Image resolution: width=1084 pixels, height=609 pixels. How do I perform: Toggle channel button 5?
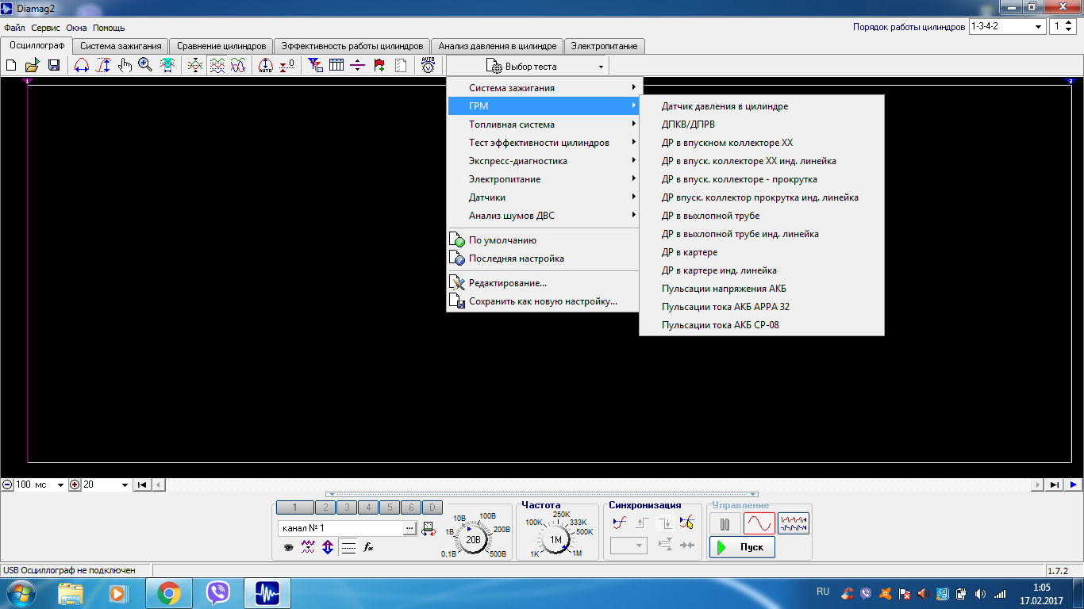coord(389,507)
